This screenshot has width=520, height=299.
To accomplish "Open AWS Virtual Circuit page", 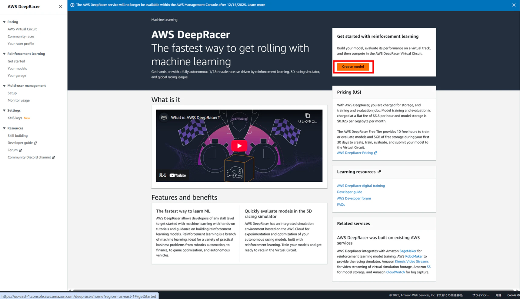I will pyautogui.click(x=22, y=29).
